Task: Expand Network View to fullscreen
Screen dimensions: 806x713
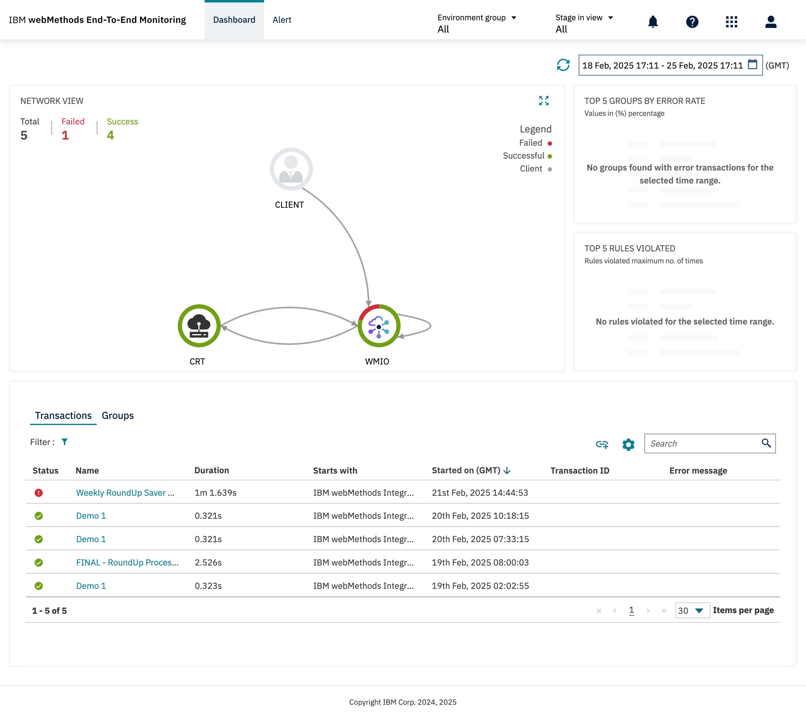Action: [x=544, y=100]
